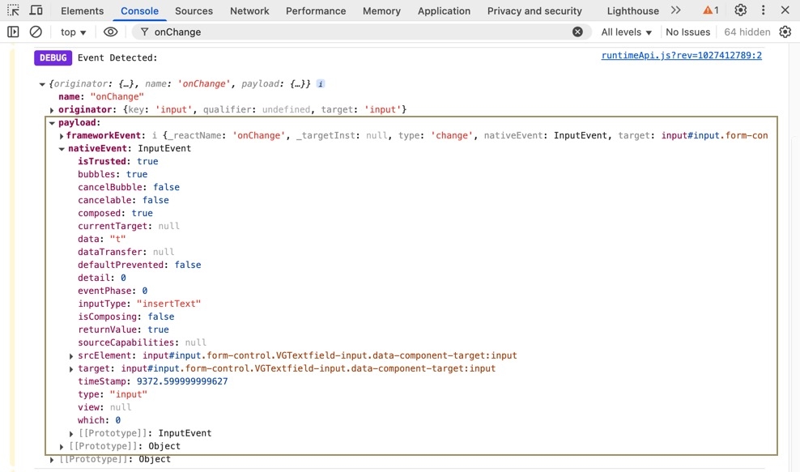Select the returnValue: true row
Screen dimensions: 800x472
coord(123,330)
